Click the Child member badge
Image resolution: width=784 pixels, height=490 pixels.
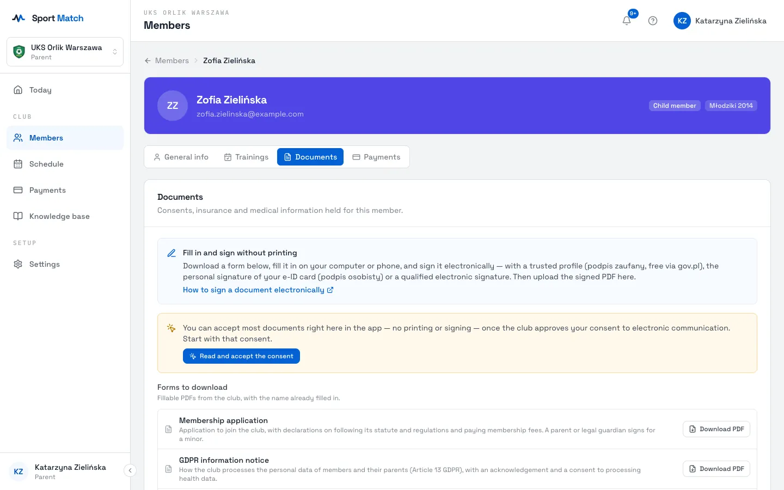point(675,106)
